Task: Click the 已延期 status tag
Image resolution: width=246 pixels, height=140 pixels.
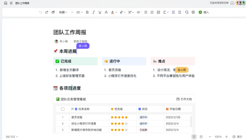Action: (143, 130)
